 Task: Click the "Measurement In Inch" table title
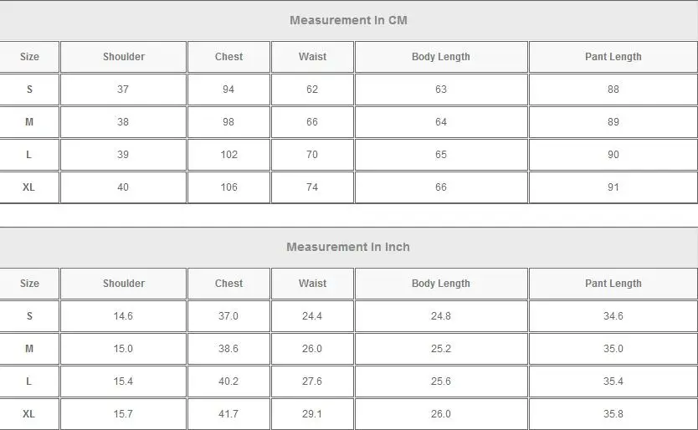coord(348,247)
